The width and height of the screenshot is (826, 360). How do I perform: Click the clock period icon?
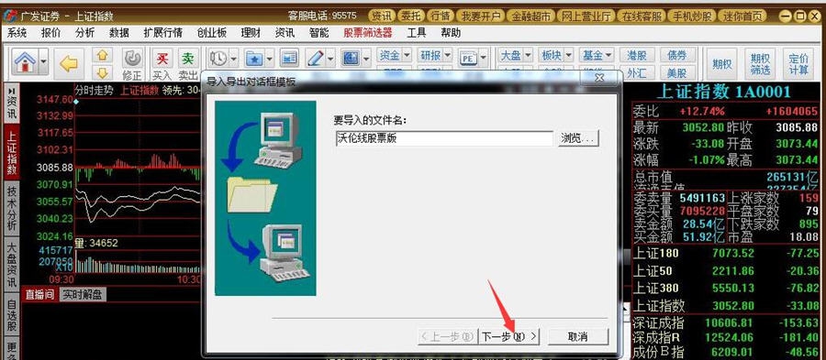click(x=218, y=58)
